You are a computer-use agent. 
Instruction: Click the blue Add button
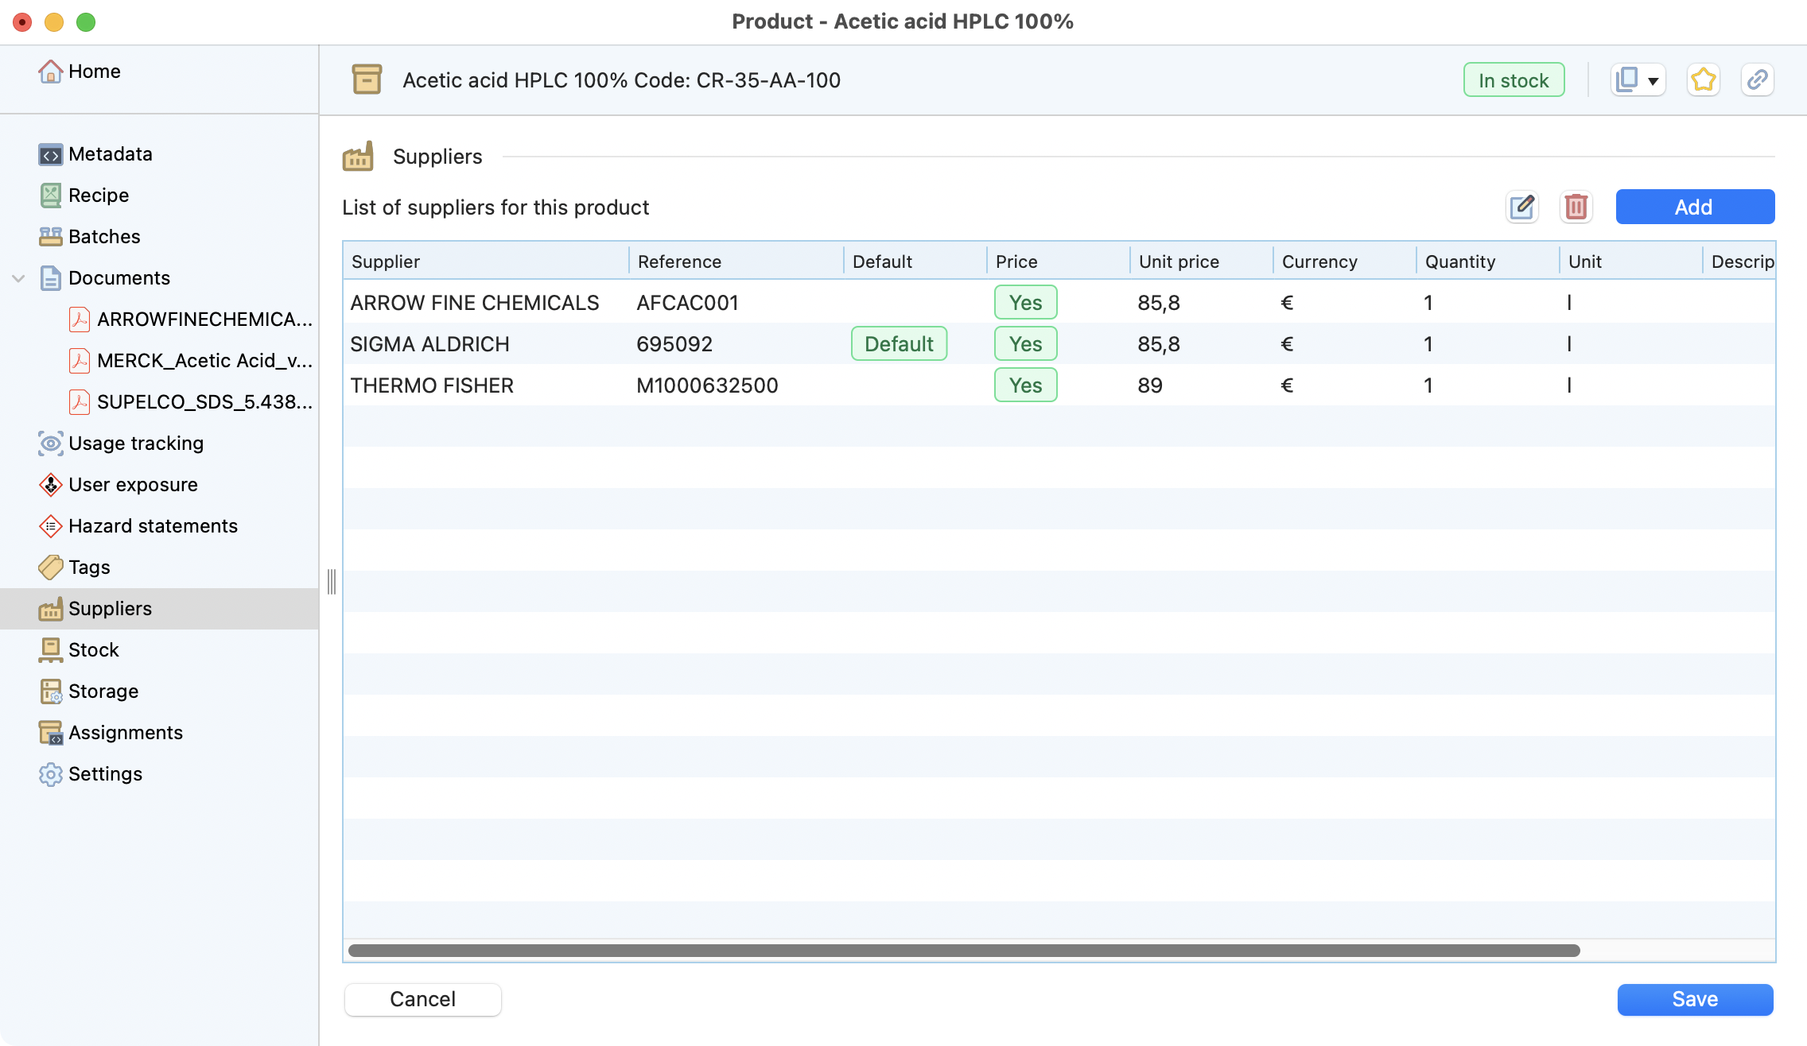click(1694, 207)
